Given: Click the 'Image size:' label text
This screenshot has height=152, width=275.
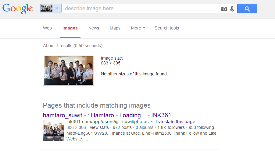Looking at the screenshot, I should click(112, 58).
